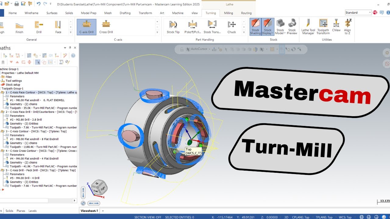390x219 pixels.
Task: Select Tool settings in tree
Action: click(14, 81)
